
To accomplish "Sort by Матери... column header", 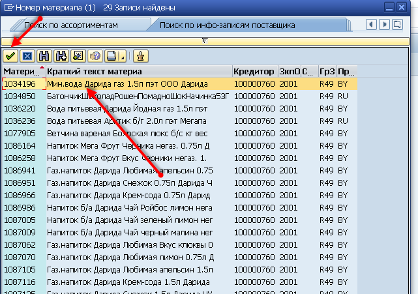I will coord(23,72).
